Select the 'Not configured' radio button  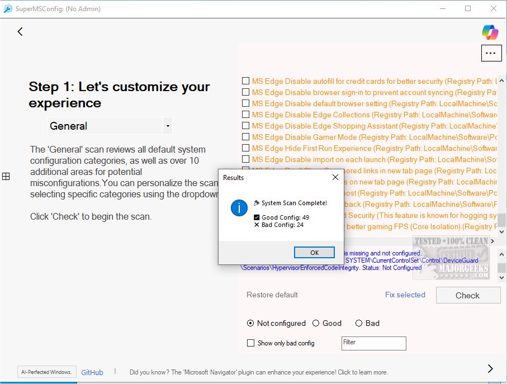(250, 323)
